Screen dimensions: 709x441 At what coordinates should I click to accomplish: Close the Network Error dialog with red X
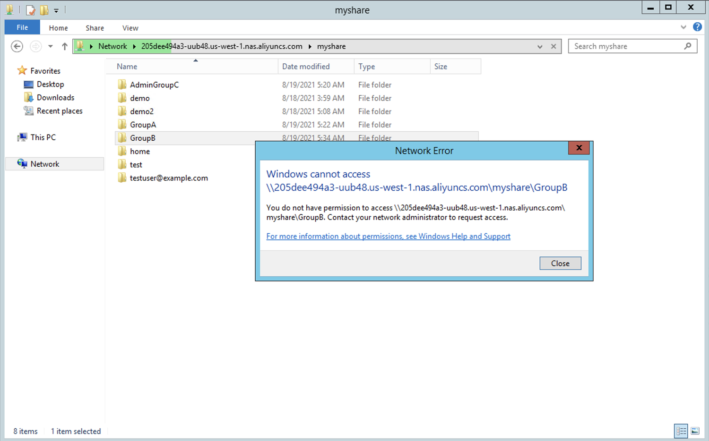point(579,148)
